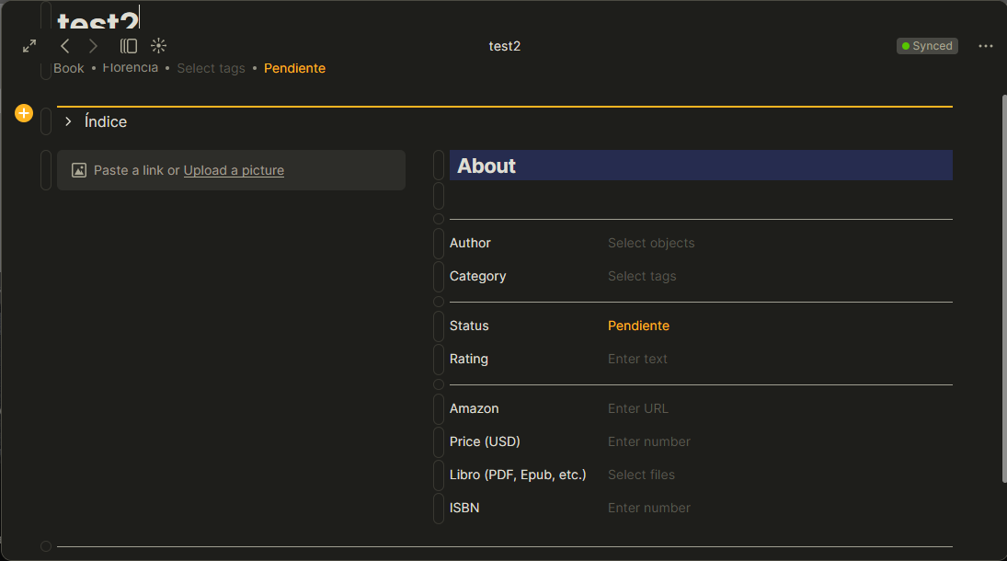Go back using the left arrow
The height and width of the screenshot is (561, 1007).
click(64, 46)
